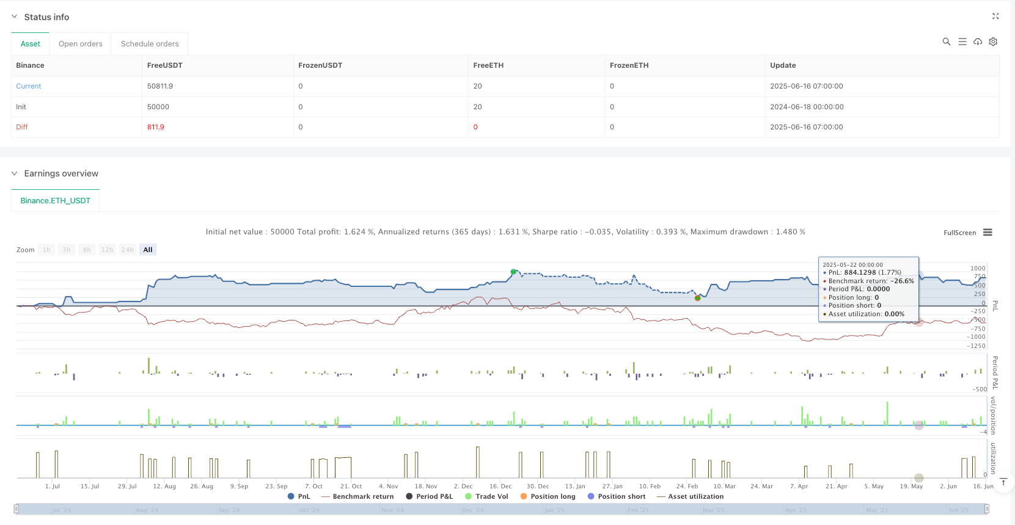The image size is (1015, 525).
Task: Click the Current row link
Action: pos(29,86)
